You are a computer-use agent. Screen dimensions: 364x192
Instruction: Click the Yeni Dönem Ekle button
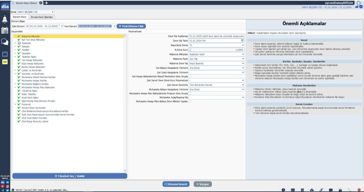(x=131, y=26)
